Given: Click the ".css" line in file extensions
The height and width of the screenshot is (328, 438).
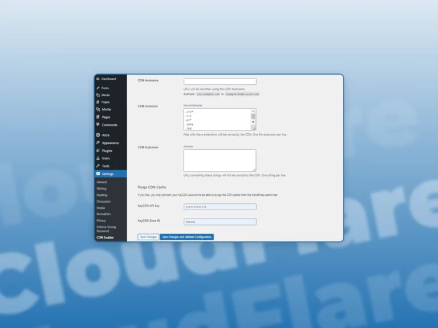Looking at the screenshot, I should tap(189, 116).
